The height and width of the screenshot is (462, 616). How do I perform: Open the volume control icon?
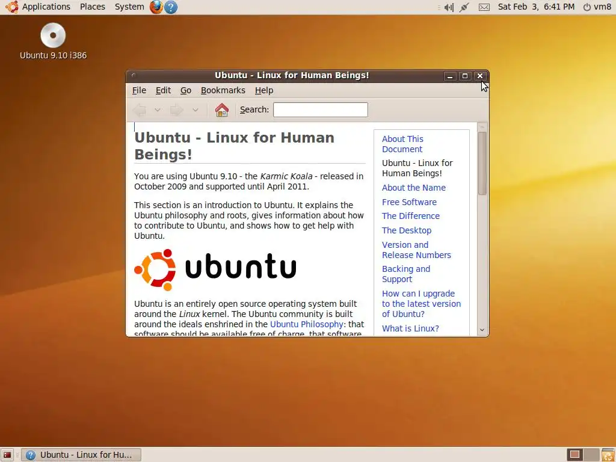pyautogui.click(x=449, y=7)
